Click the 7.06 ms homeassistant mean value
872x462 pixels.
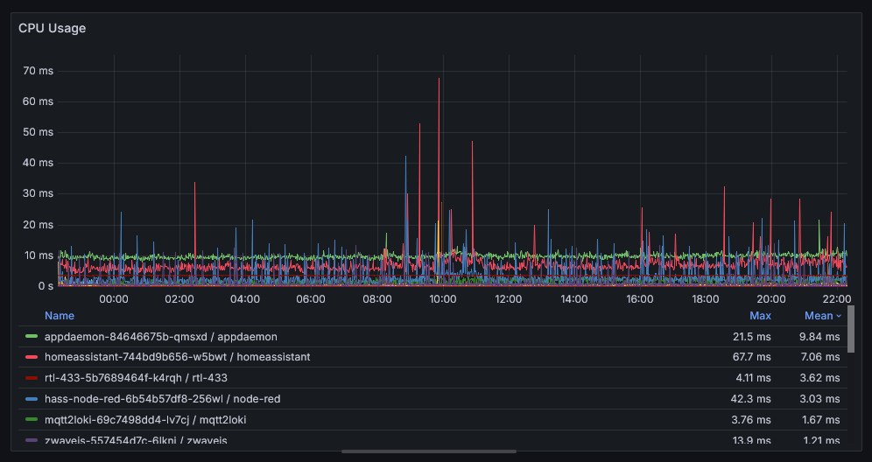(820, 357)
